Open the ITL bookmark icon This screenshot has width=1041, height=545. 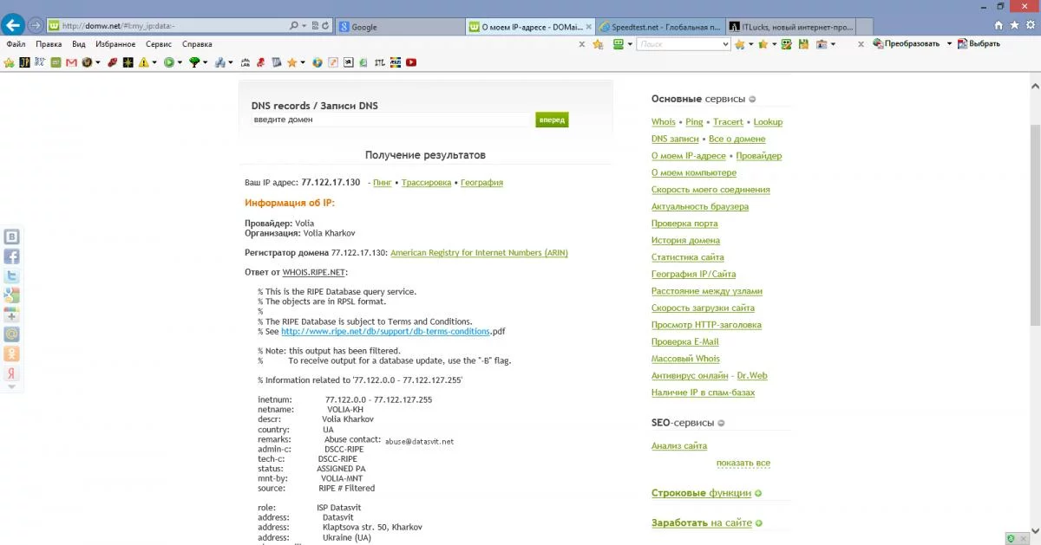coord(380,62)
